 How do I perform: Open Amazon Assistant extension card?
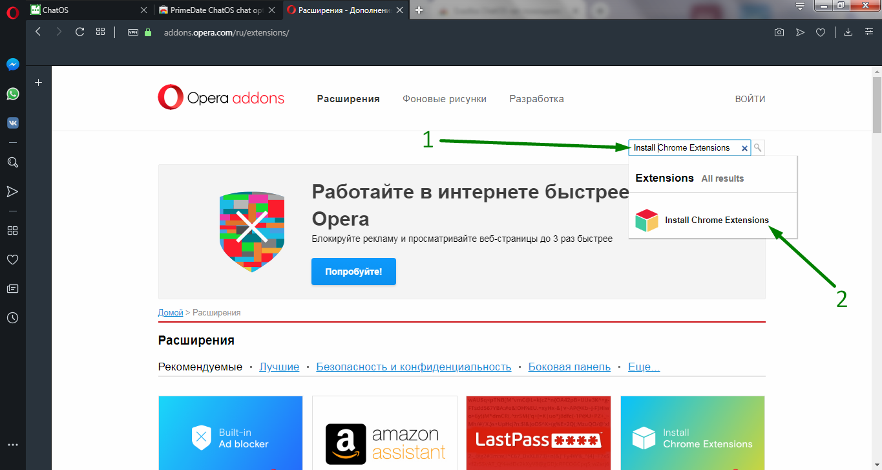click(384, 433)
